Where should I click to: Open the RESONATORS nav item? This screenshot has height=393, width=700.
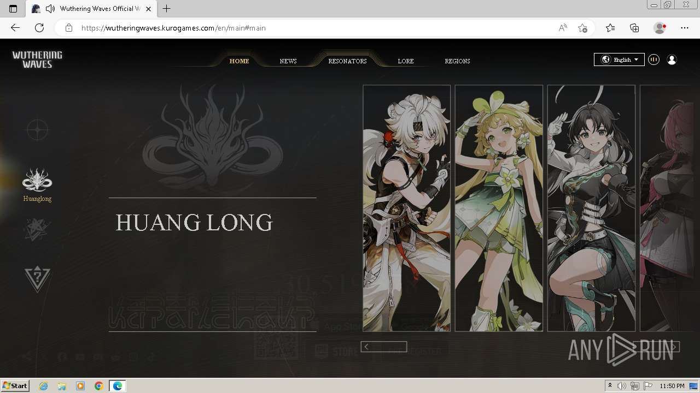tap(347, 61)
